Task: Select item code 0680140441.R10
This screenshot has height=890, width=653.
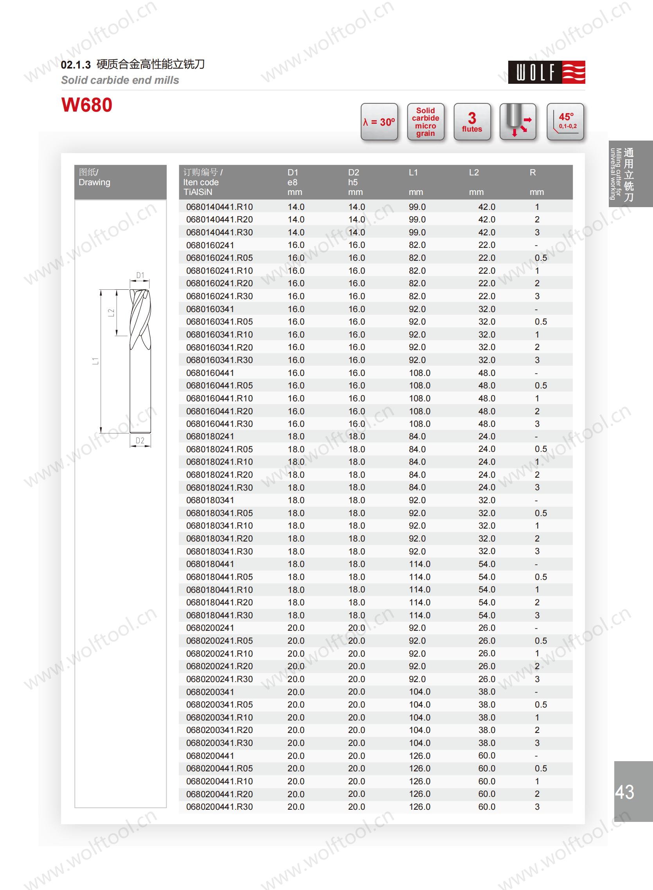Action: pyautogui.click(x=219, y=207)
